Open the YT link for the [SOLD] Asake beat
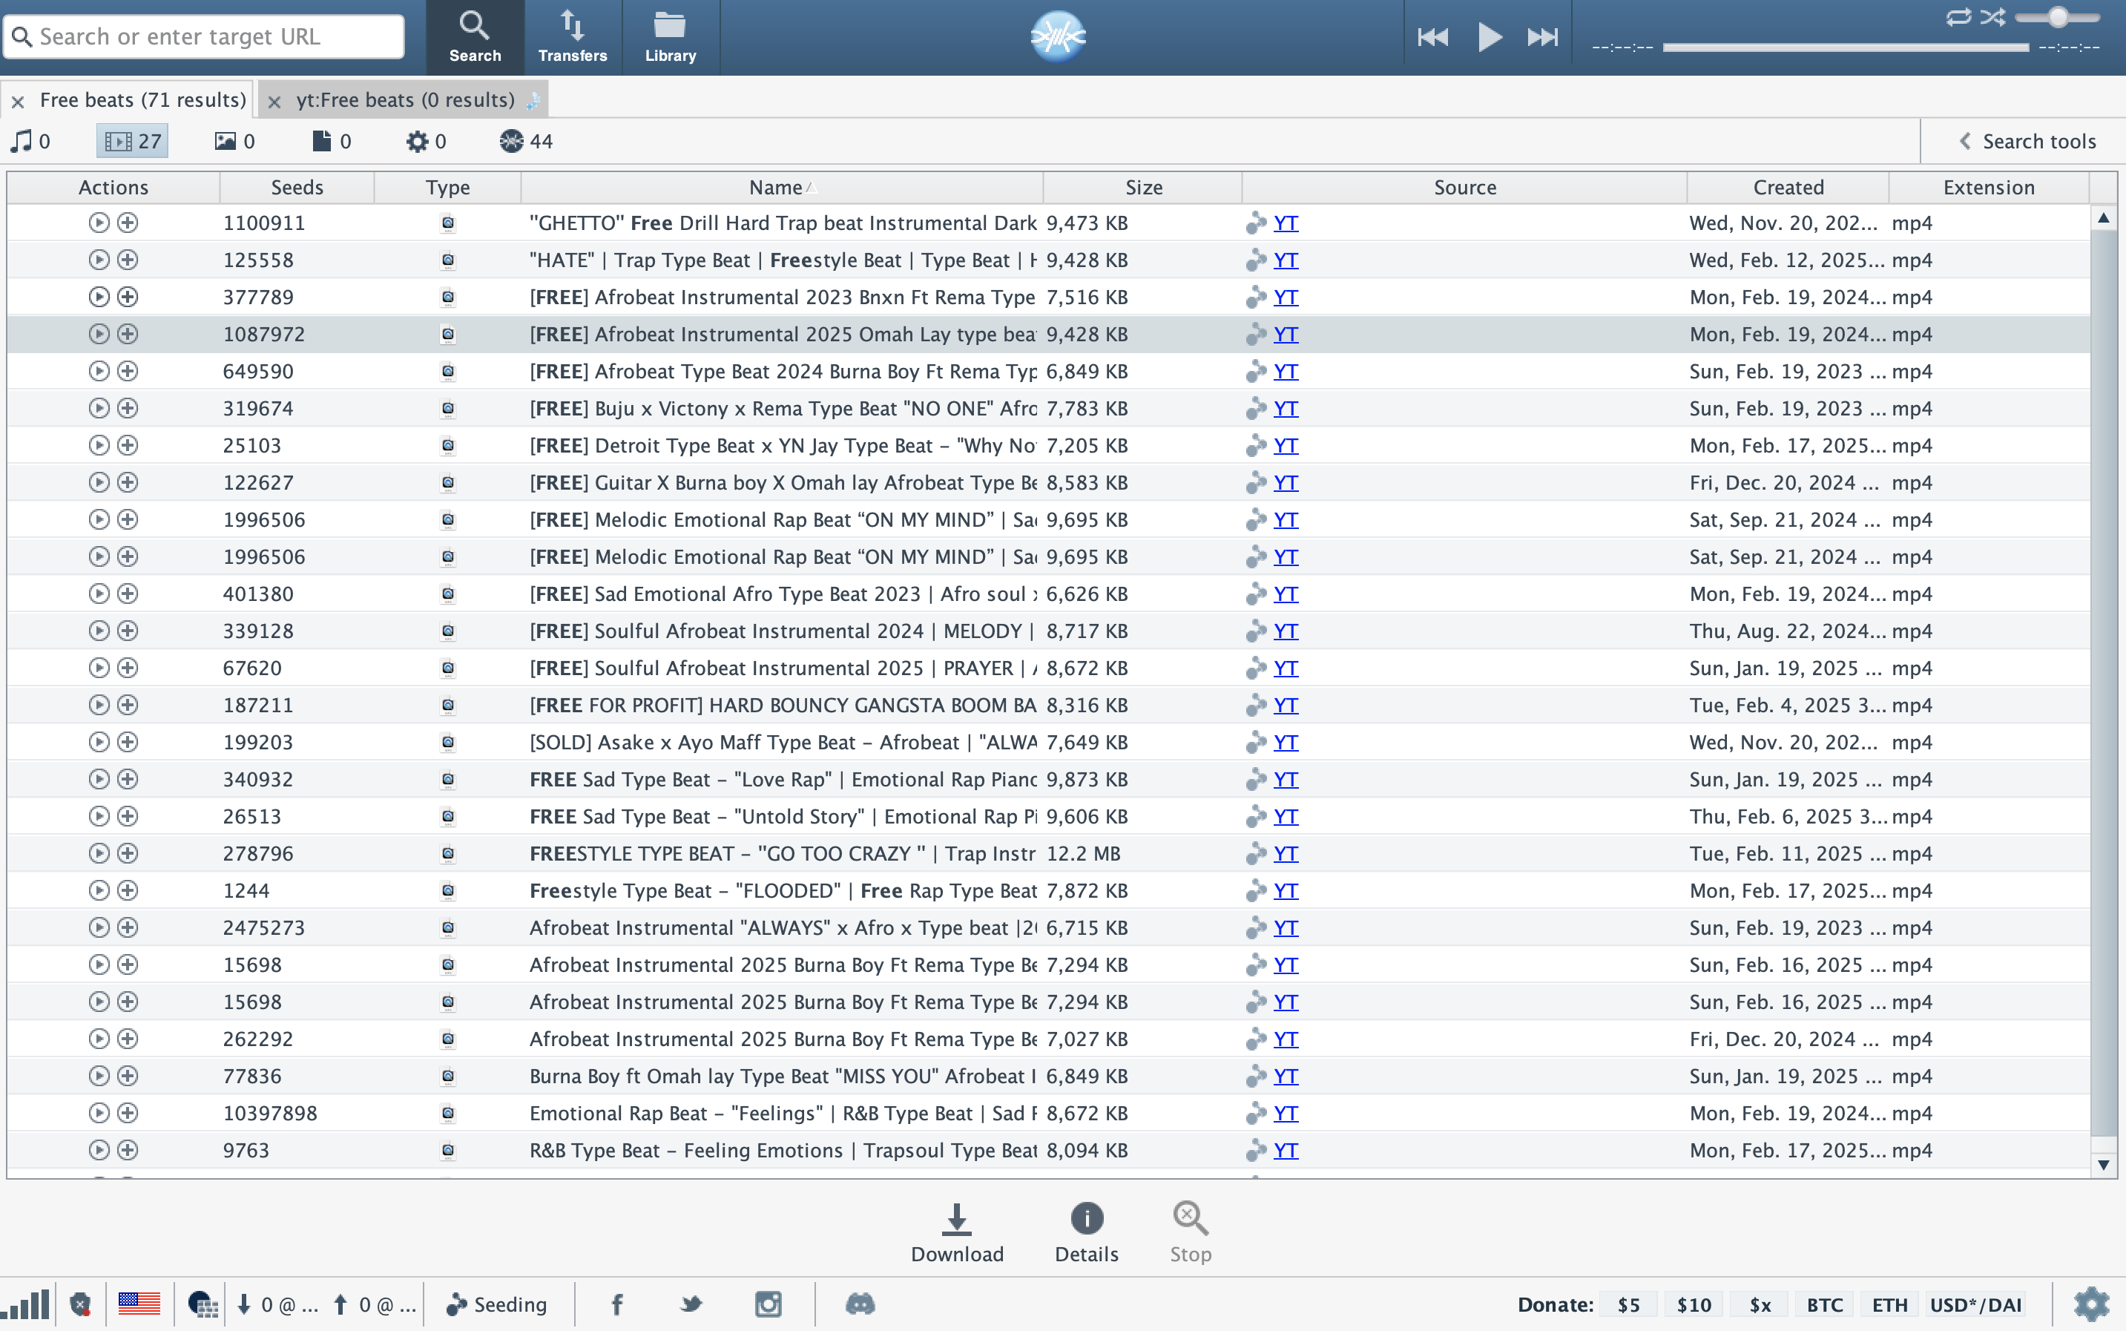Image resolution: width=2126 pixels, height=1331 pixels. click(x=1286, y=742)
